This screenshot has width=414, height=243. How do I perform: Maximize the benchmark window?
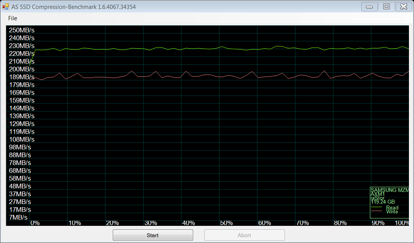386,7
